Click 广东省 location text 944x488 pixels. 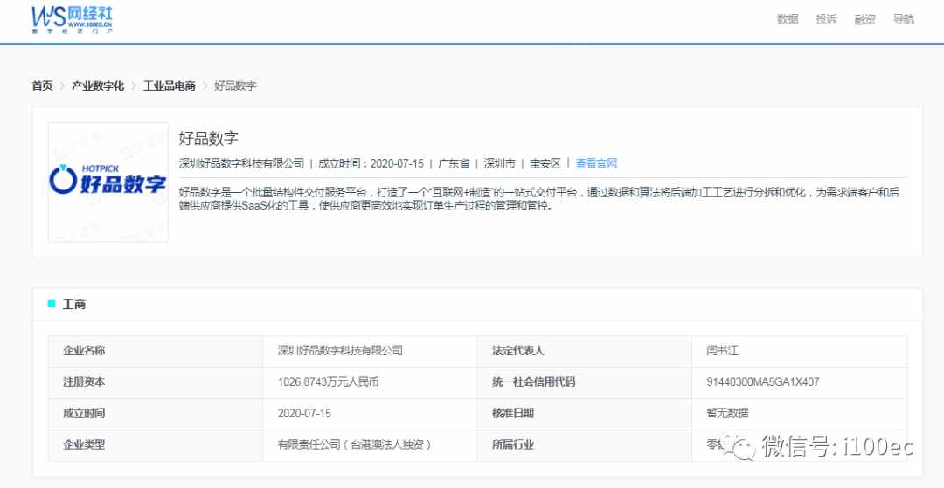click(x=454, y=163)
